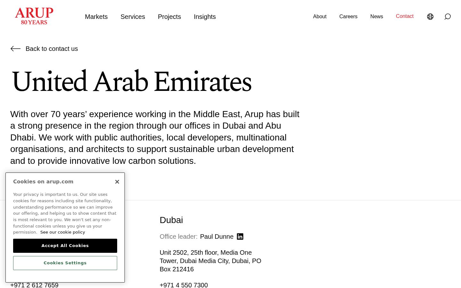The image size is (461, 288).
Task: Click the phone number +971 2 612 7659
Action: pyautogui.click(x=34, y=285)
